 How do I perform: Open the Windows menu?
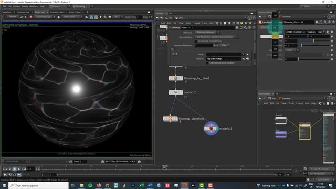tap(34, 6)
